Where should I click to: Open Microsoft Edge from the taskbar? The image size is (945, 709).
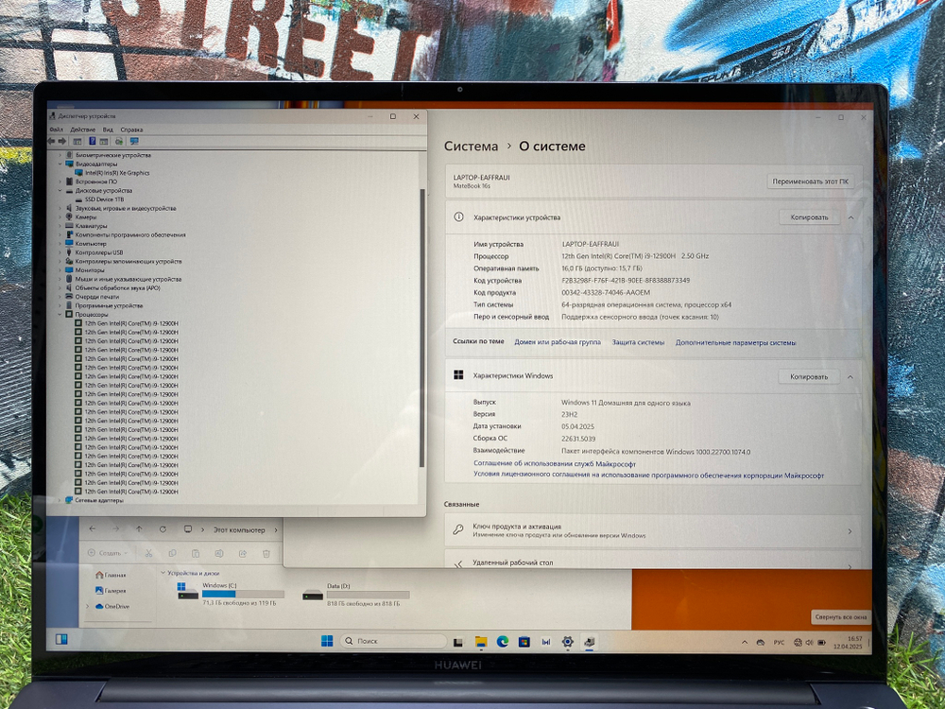pyautogui.click(x=503, y=640)
